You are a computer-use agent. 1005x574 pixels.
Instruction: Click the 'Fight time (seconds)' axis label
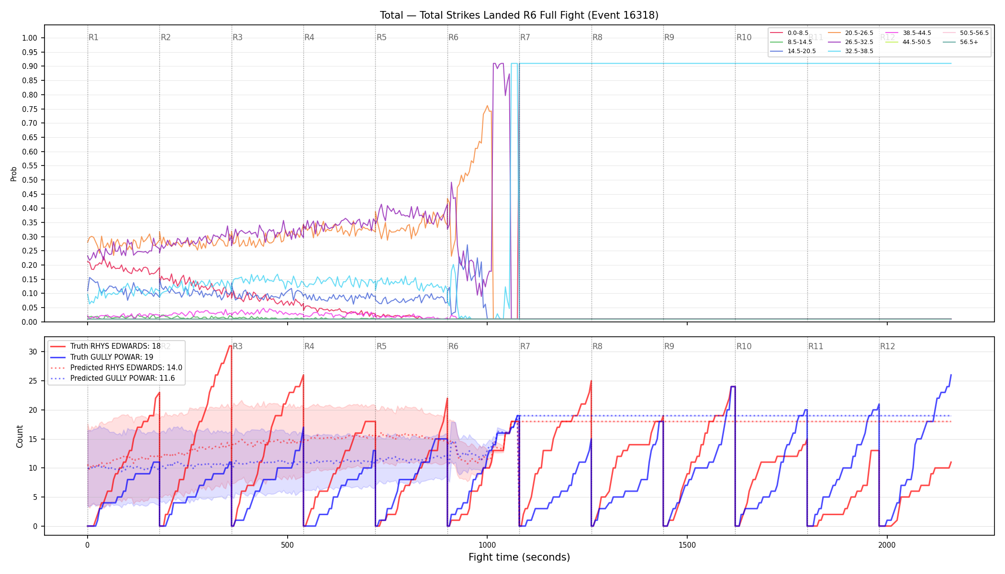click(519, 557)
